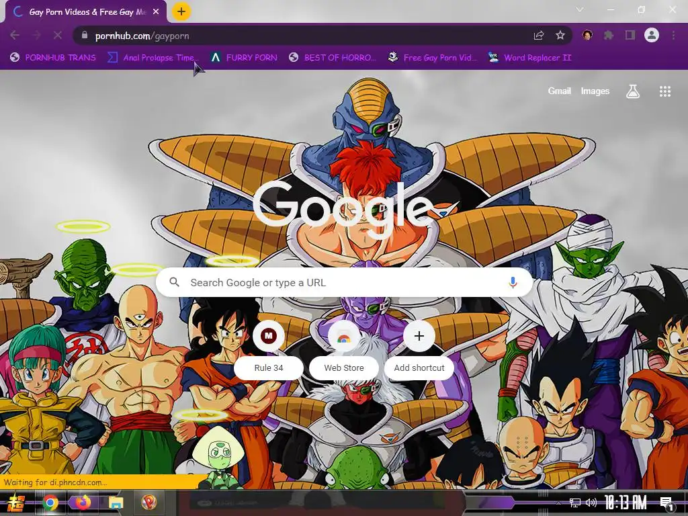The width and height of the screenshot is (688, 516).
Task: Open the Images link
Action: point(595,91)
